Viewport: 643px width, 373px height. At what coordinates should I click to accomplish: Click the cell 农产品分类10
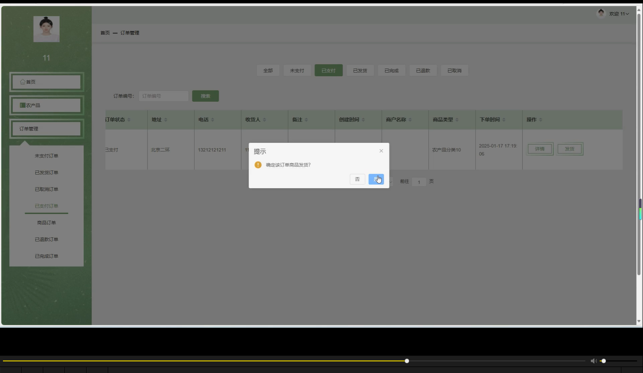coord(447,150)
